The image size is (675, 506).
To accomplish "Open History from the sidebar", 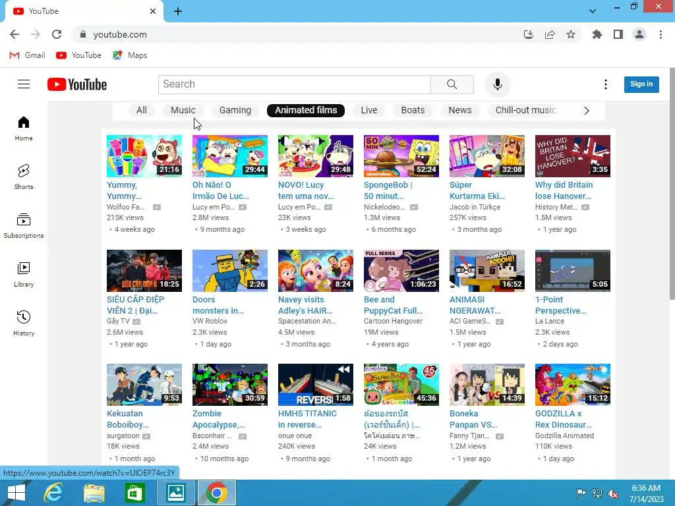I will click(x=24, y=323).
